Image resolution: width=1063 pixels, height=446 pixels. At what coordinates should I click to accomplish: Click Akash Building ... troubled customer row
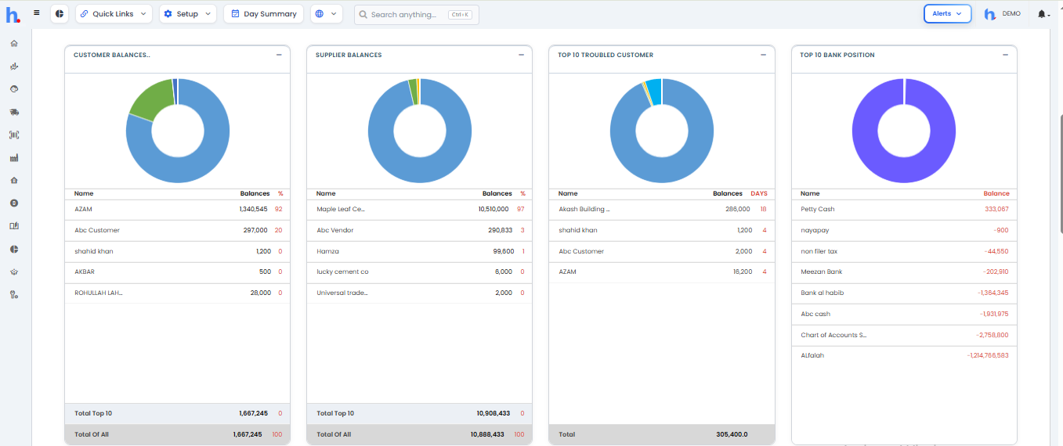point(661,209)
